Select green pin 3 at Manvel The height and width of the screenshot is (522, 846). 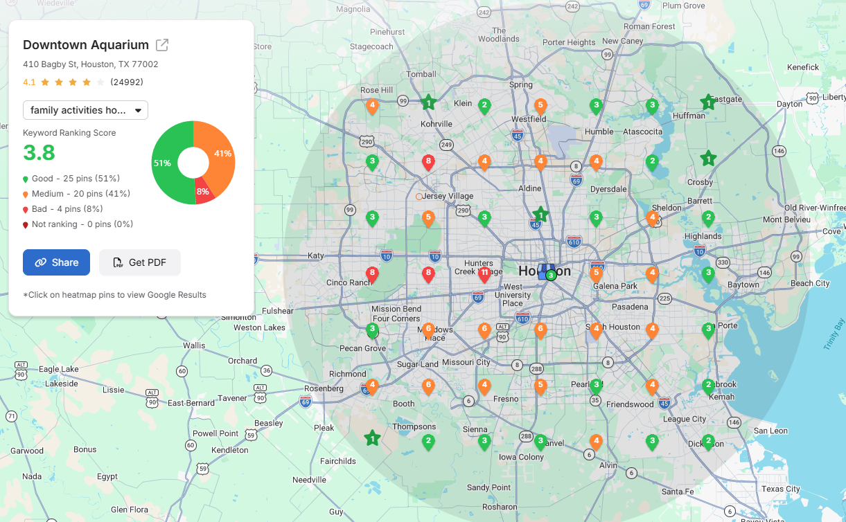pyautogui.click(x=540, y=442)
